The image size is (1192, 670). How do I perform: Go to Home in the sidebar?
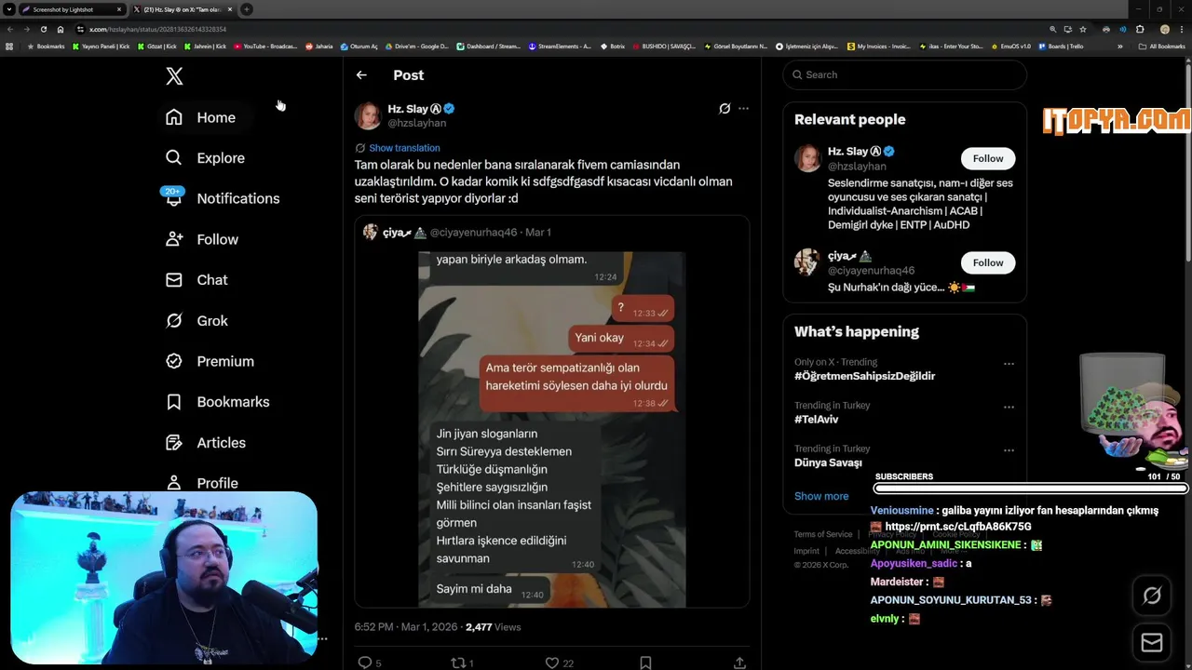click(200, 117)
